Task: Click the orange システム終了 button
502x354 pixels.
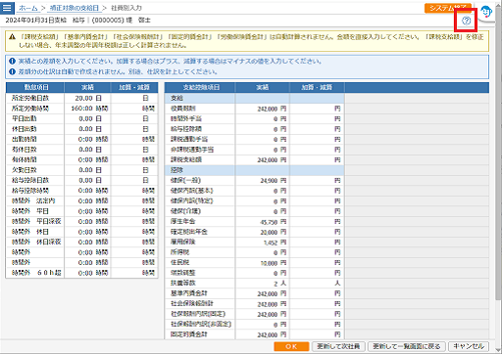Action: click(x=447, y=8)
